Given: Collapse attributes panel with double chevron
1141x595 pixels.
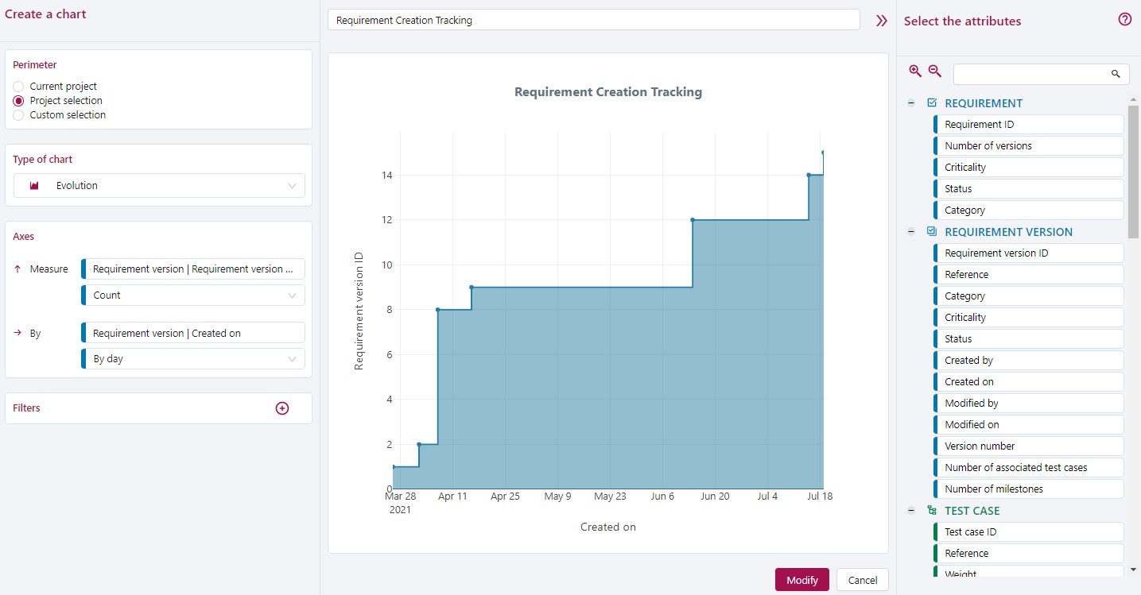Looking at the screenshot, I should (x=881, y=21).
